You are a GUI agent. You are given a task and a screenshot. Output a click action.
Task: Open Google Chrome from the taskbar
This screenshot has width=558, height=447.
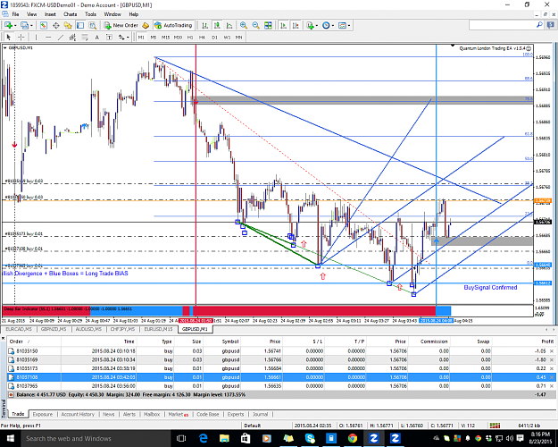coord(353,438)
